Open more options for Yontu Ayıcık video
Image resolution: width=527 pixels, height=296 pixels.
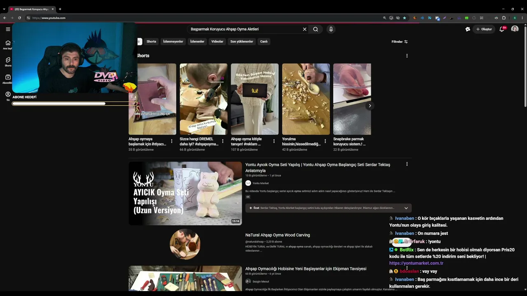[407, 164]
